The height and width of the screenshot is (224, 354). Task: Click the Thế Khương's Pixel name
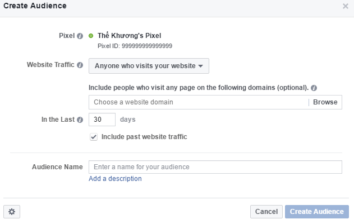(129, 36)
